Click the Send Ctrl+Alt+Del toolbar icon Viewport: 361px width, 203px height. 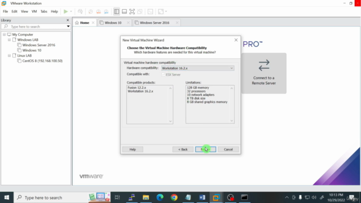click(80, 11)
